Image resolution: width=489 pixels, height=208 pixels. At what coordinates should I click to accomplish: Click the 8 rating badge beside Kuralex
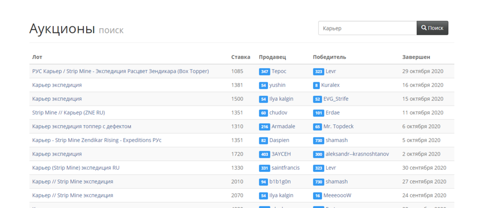(316, 85)
